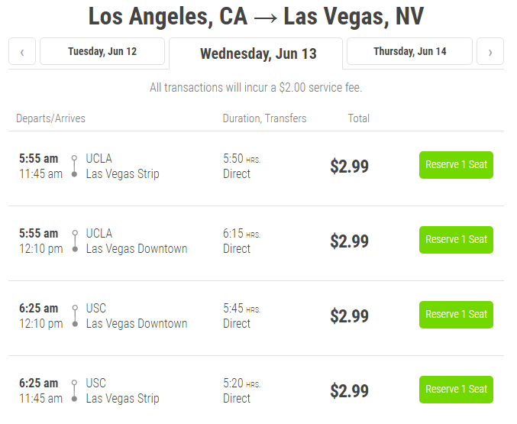Reserve 1 seat on the 5:50 hrs UCLA trip
Image resolution: width=517 pixels, height=424 pixels.
pyautogui.click(x=456, y=165)
